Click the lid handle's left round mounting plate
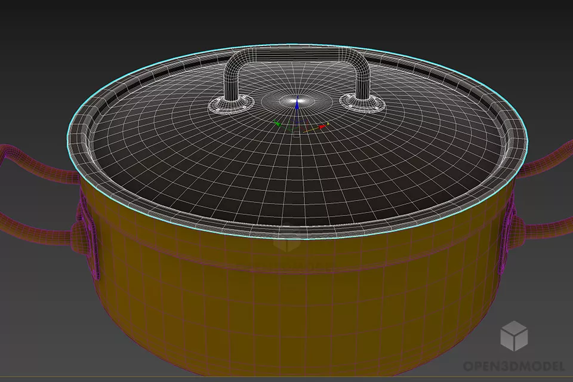Screen dimensions: 573x382 click(232, 104)
